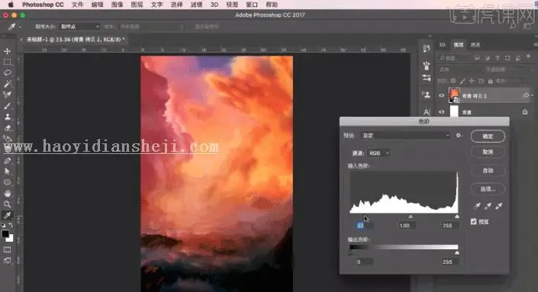The width and height of the screenshot is (538, 292).
Task: Toggle Quick Mask mode
Action: (7, 249)
